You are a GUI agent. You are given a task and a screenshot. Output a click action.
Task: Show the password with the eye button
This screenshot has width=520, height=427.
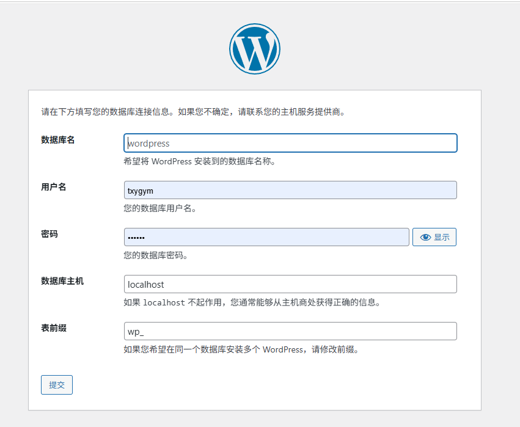pos(434,237)
